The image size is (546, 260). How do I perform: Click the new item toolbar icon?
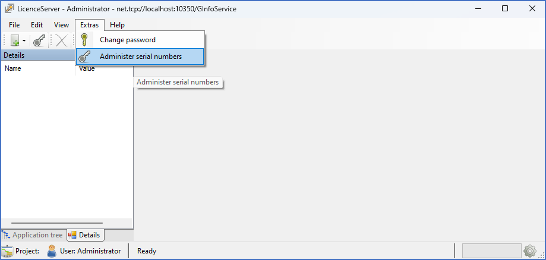15,41
